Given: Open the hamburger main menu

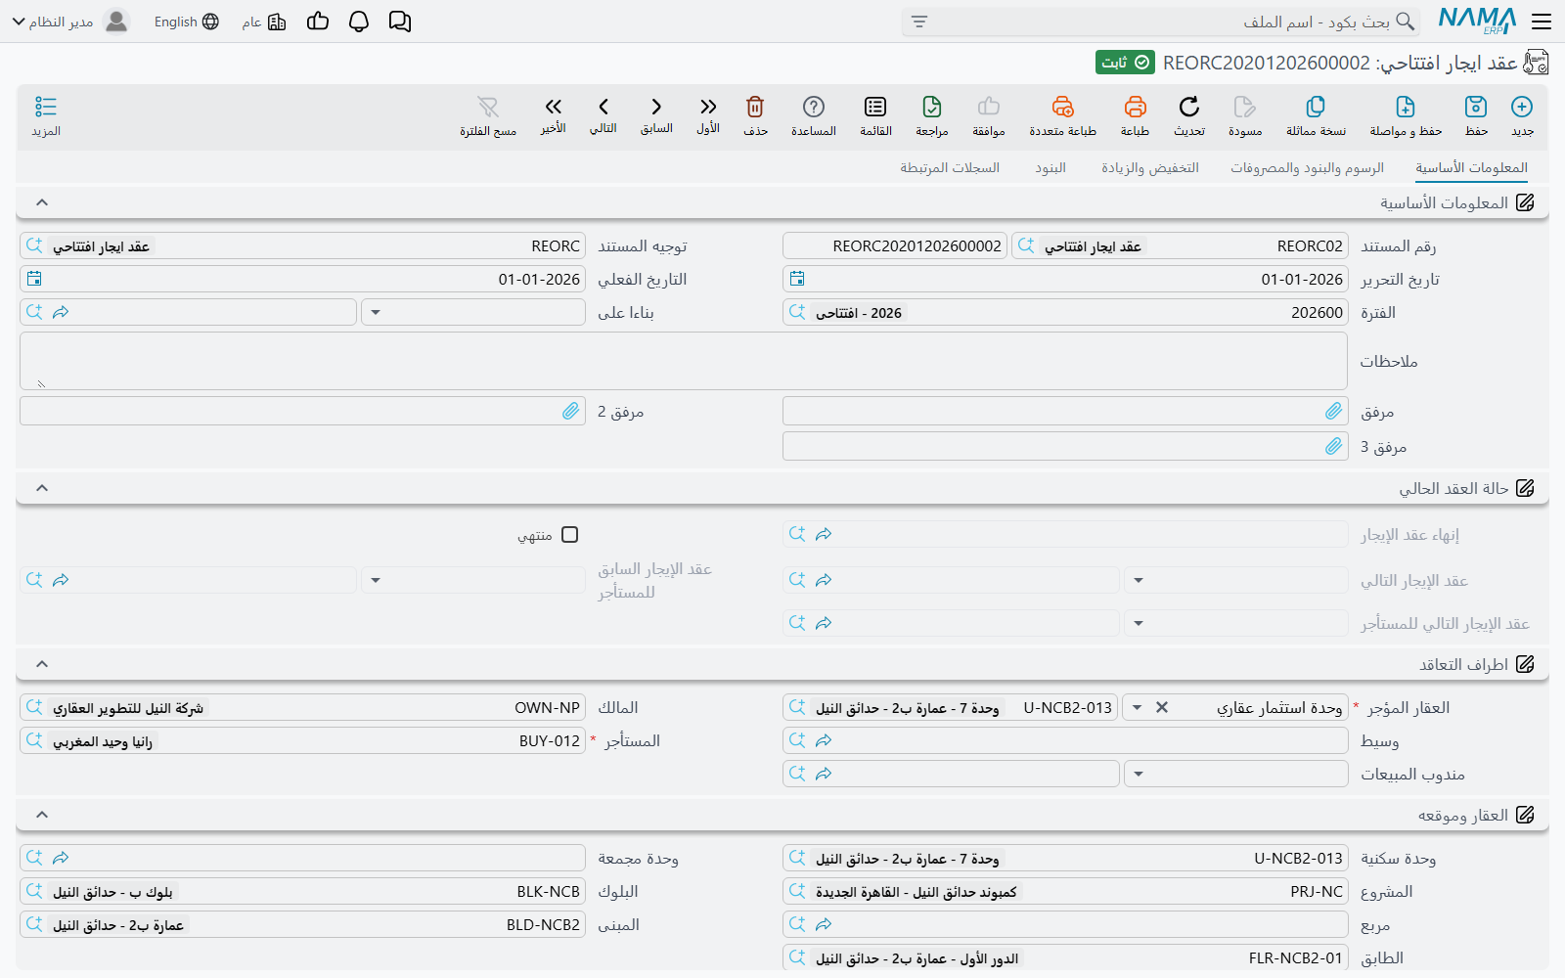Looking at the screenshot, I should coord(1542,22).
